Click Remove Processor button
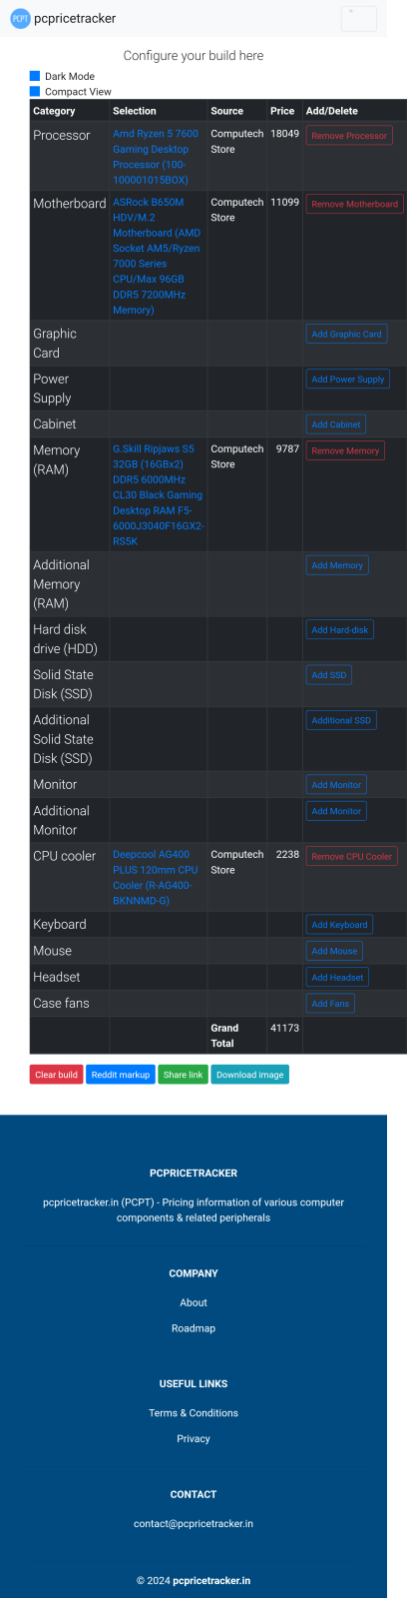The image size is (407, 1598). point(349,135)
